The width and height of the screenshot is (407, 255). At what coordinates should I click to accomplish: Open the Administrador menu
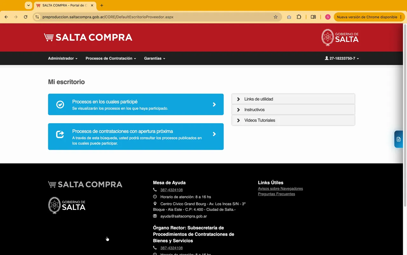63,58
